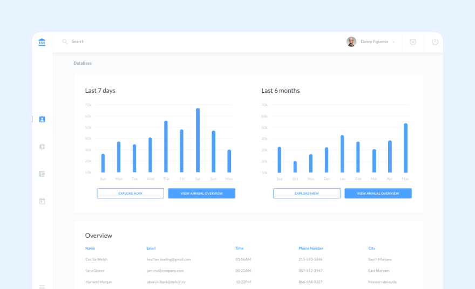The height and width of the screenshot is (289, 475).
Task: Click View Annual Overview under Last 6 months
Action: click(378, 194)
